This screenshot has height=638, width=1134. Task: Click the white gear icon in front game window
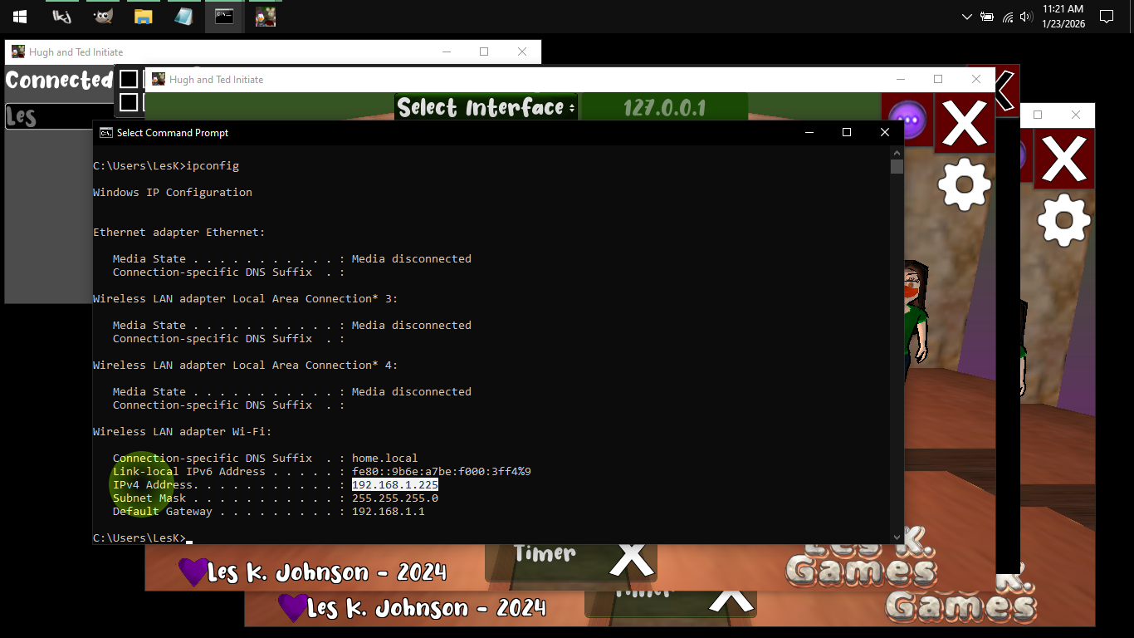[964, 184]
